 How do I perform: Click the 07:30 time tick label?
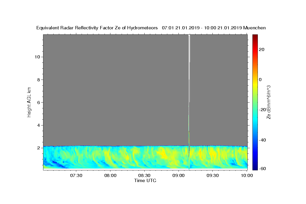(76, 175)
